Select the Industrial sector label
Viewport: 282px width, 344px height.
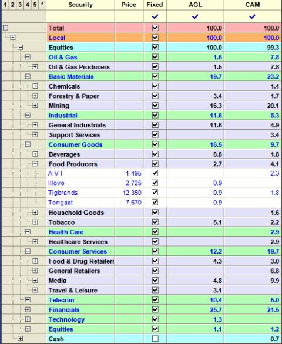point(63,116)
